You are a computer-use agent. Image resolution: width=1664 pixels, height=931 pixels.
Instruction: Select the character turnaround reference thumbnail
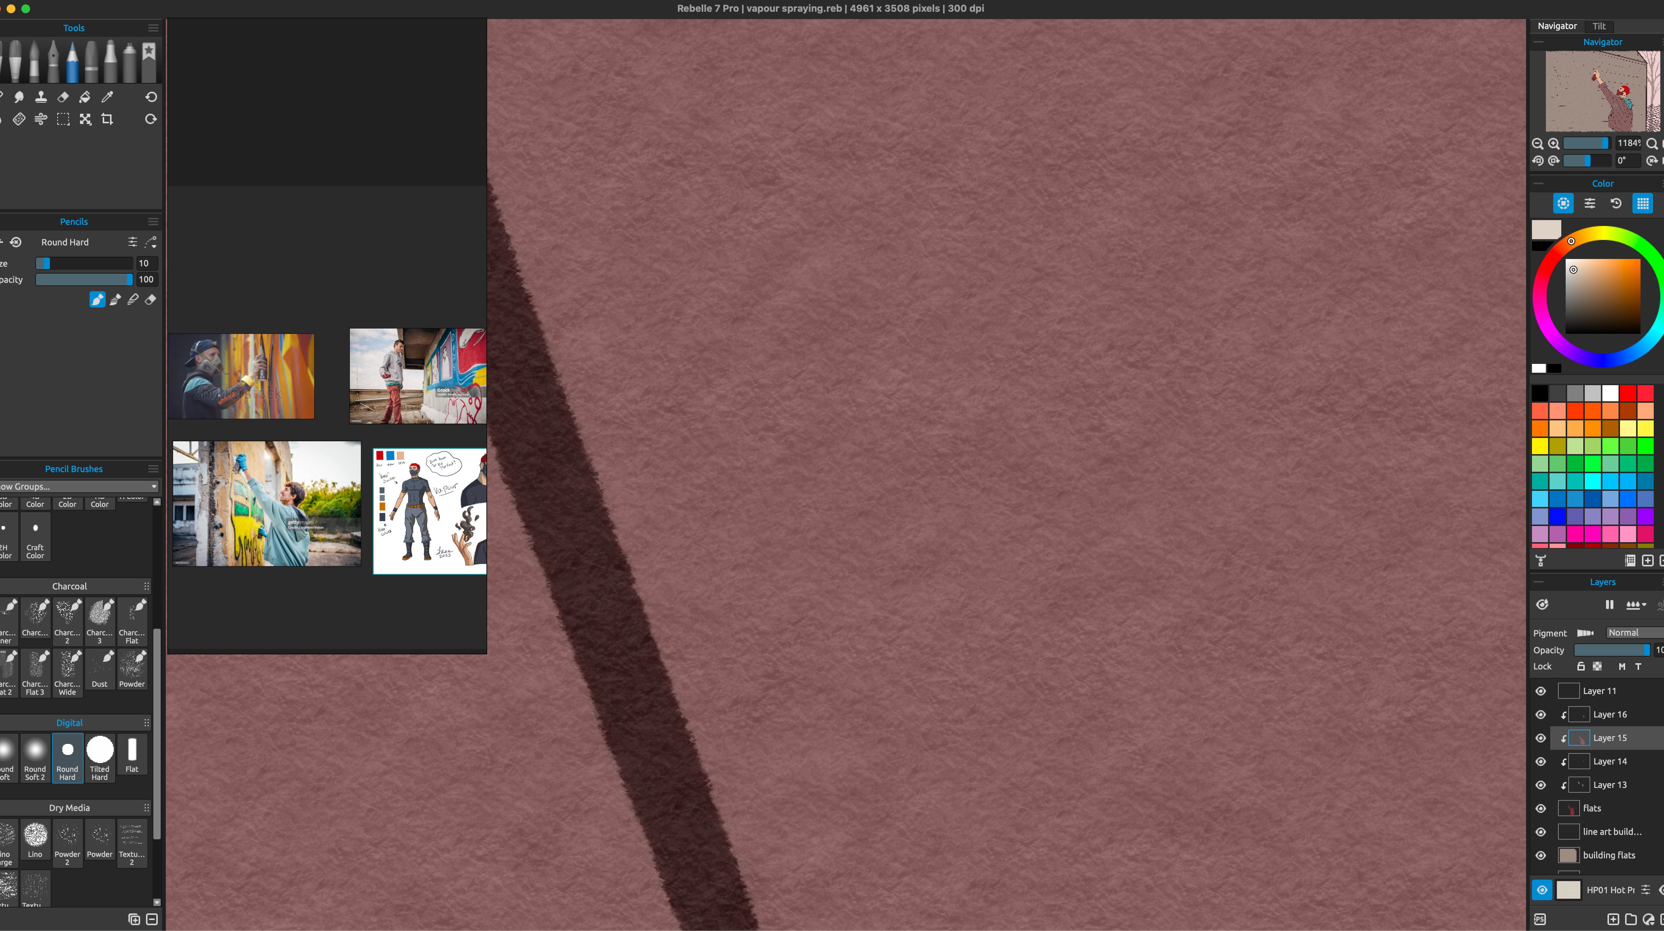click(428, 510)
